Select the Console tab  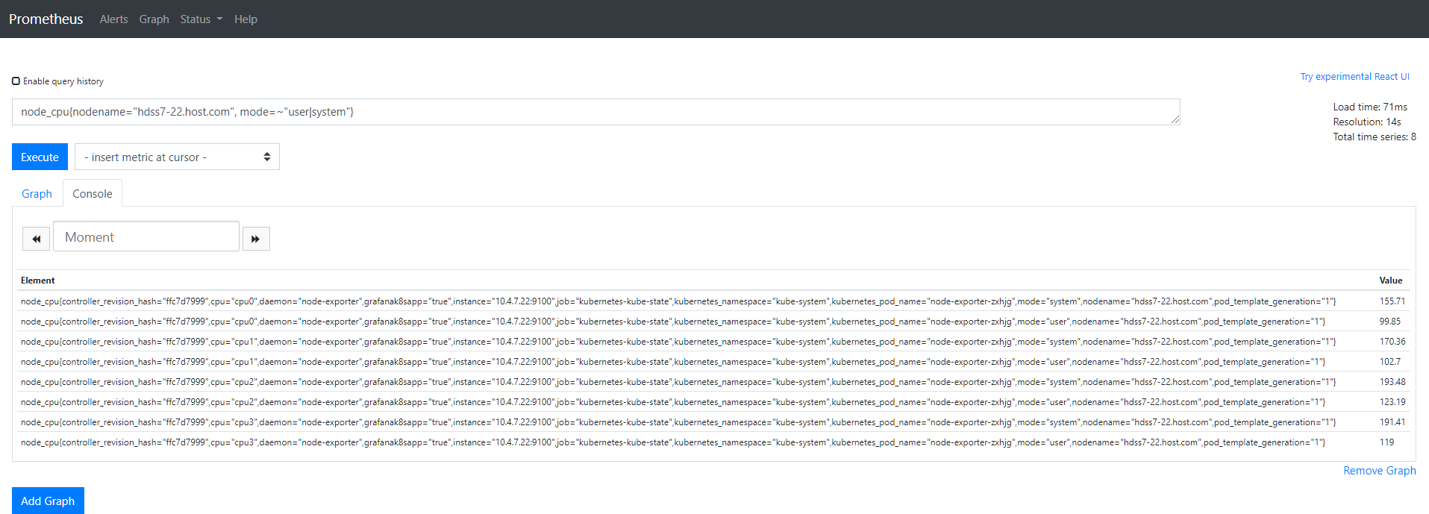(x=93, y=194)
